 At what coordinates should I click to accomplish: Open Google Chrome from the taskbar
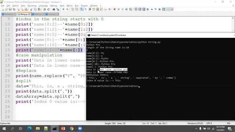pos(72,129)
